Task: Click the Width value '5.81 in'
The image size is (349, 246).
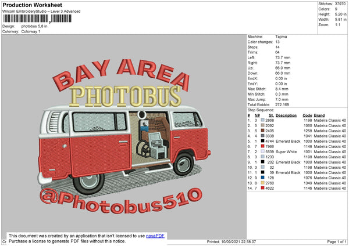Action: point(340,20)
